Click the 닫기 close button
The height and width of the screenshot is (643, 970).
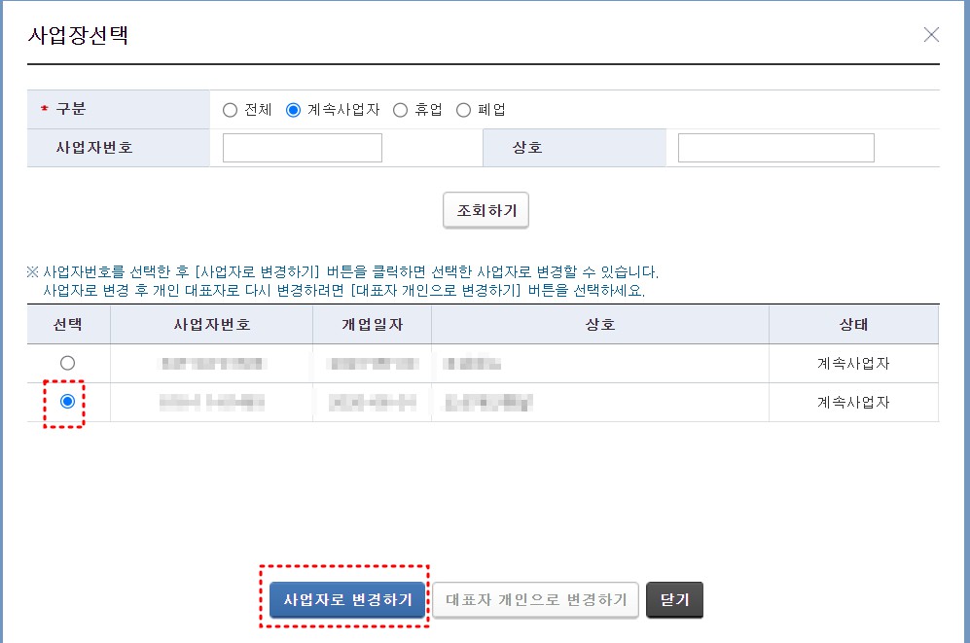674,600
